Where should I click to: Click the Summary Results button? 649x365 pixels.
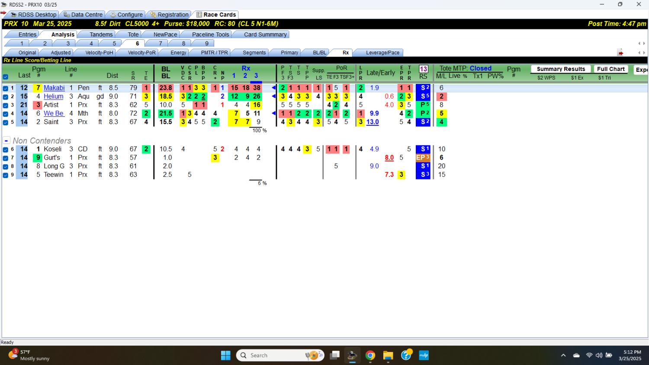coord(561,69)
